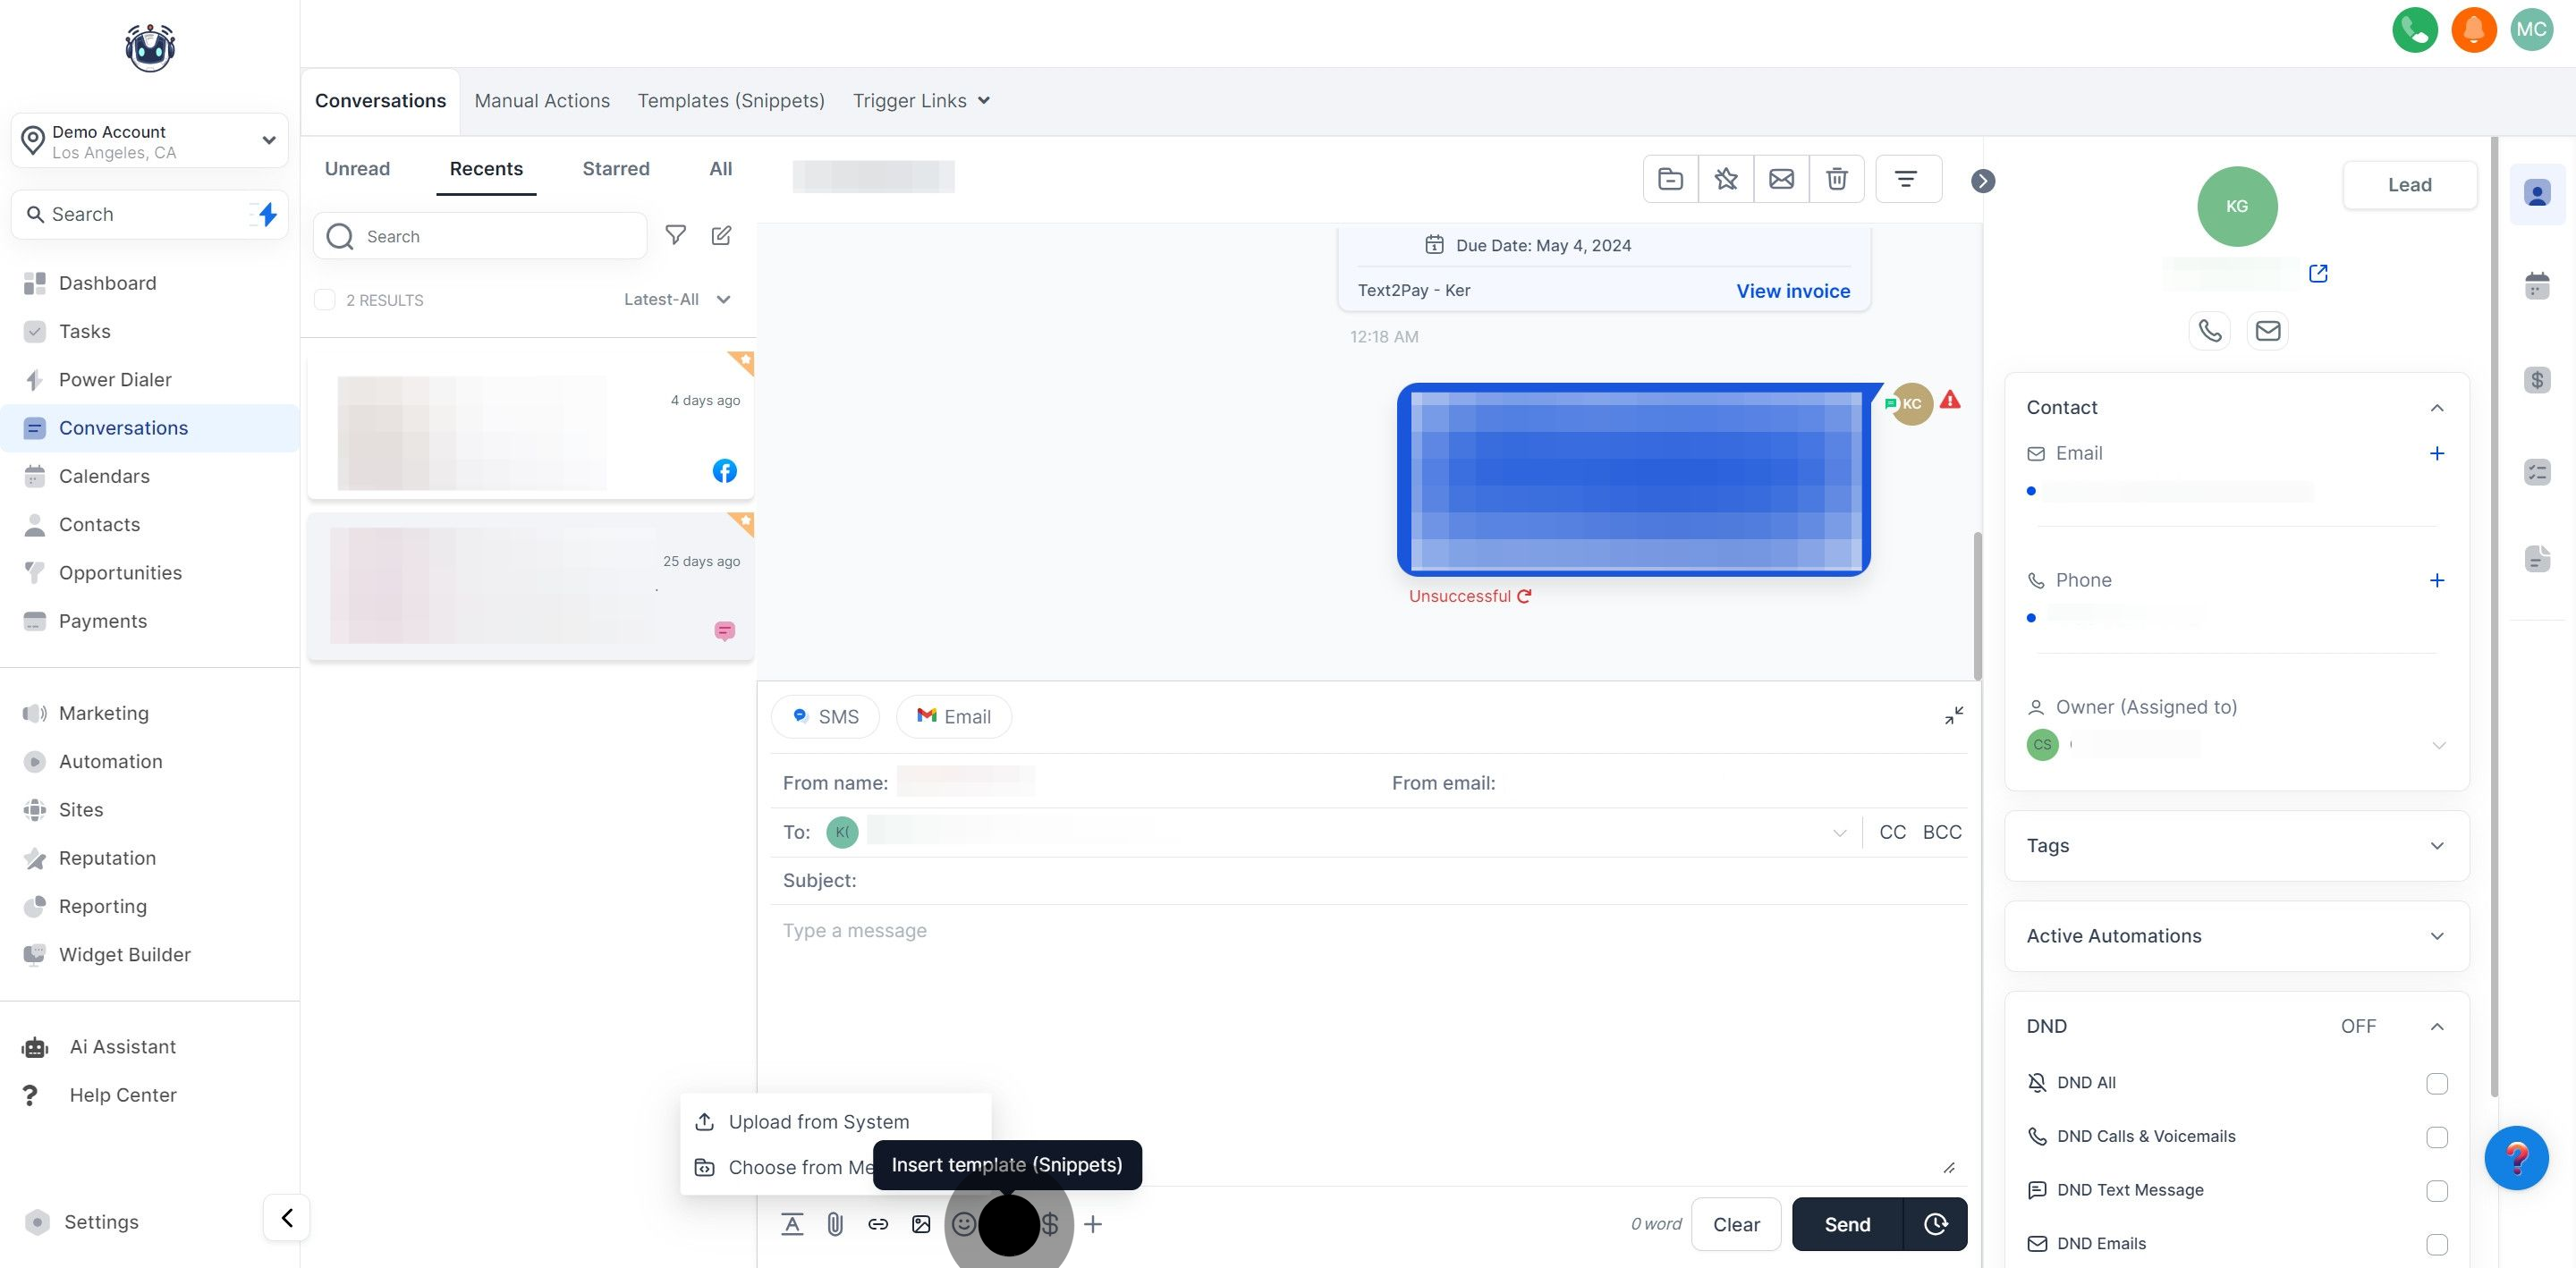
Task: Click the insert link icon in composer
Action: [878, 1224]
